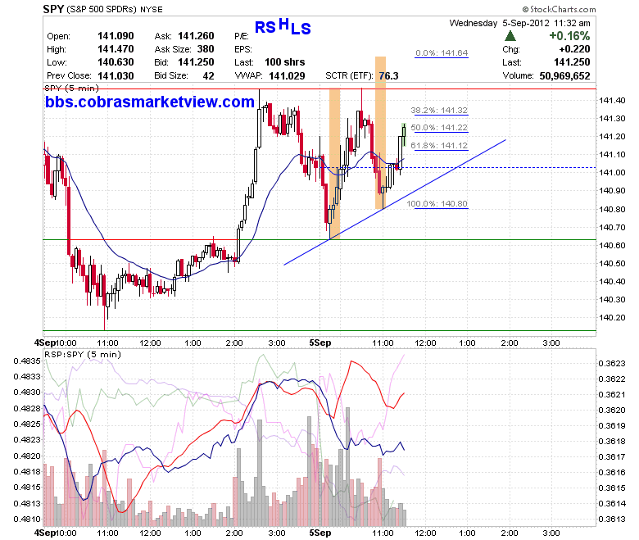
Task: Click the Last price 141.250 on right
Action: click(572, 62)
